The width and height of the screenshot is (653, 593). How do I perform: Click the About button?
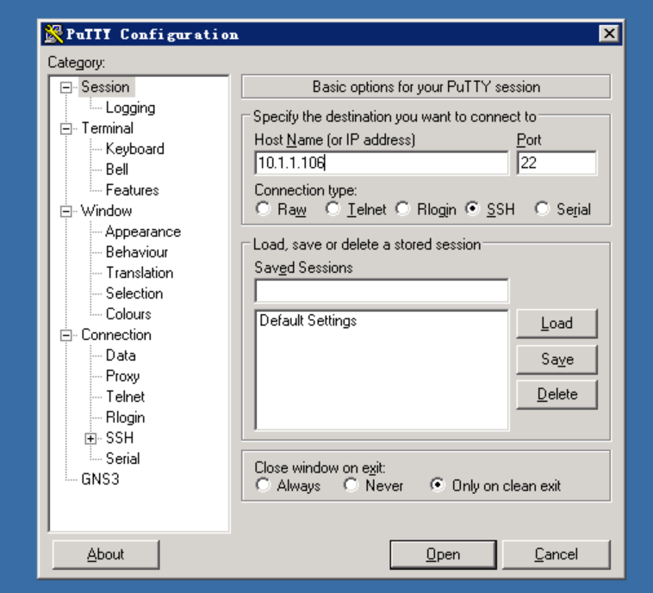[x=106, y=554]
